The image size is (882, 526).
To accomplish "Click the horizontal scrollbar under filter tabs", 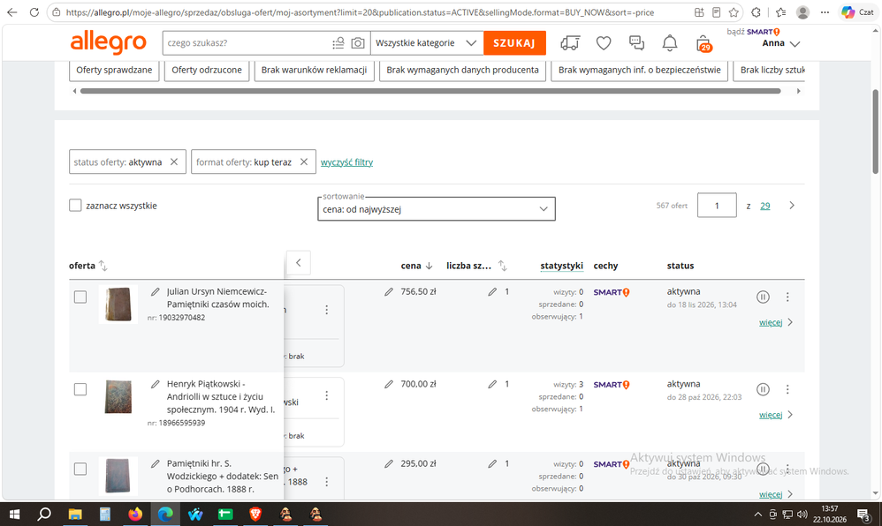I will point(430,91).
